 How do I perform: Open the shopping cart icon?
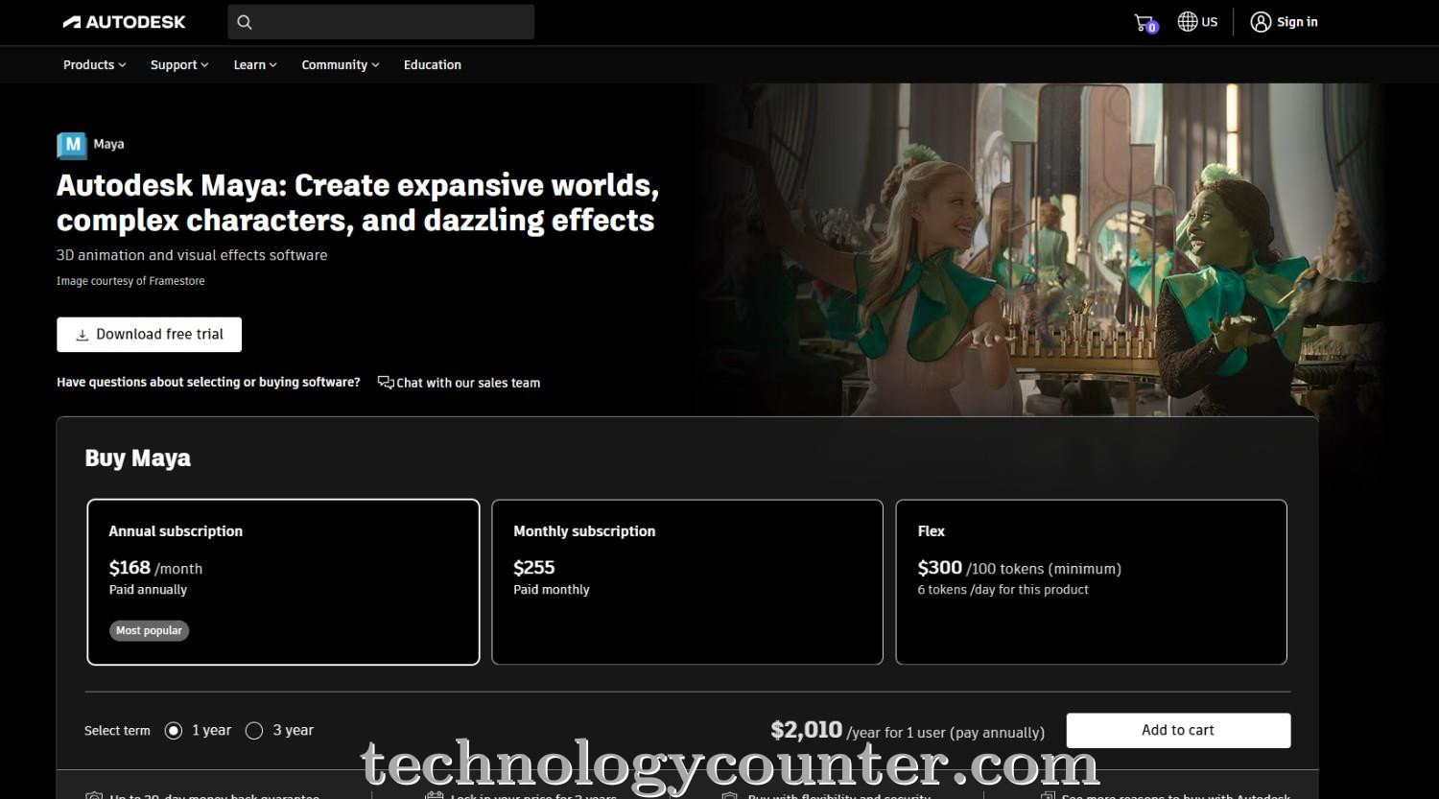(1143, 21)
